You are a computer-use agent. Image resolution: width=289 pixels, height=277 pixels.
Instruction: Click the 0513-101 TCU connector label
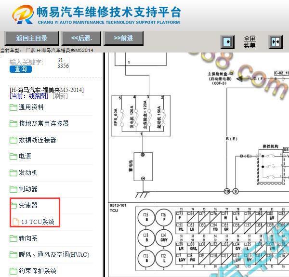point(118,208)
